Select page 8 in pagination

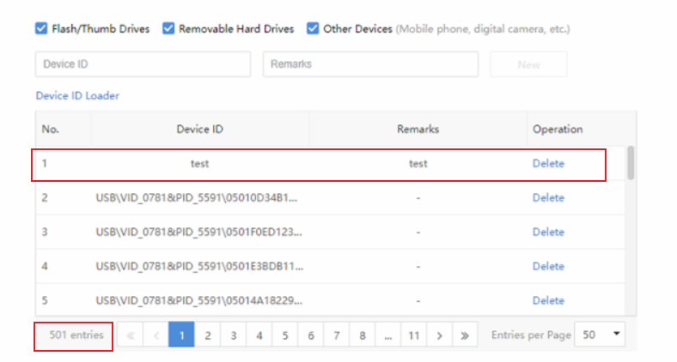tap(362, 335)
